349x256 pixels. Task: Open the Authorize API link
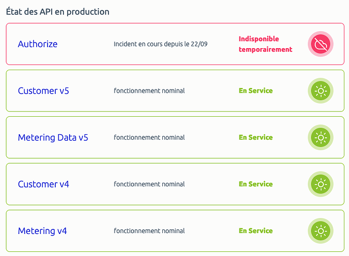pyautogui.click(x=38, y=44)
